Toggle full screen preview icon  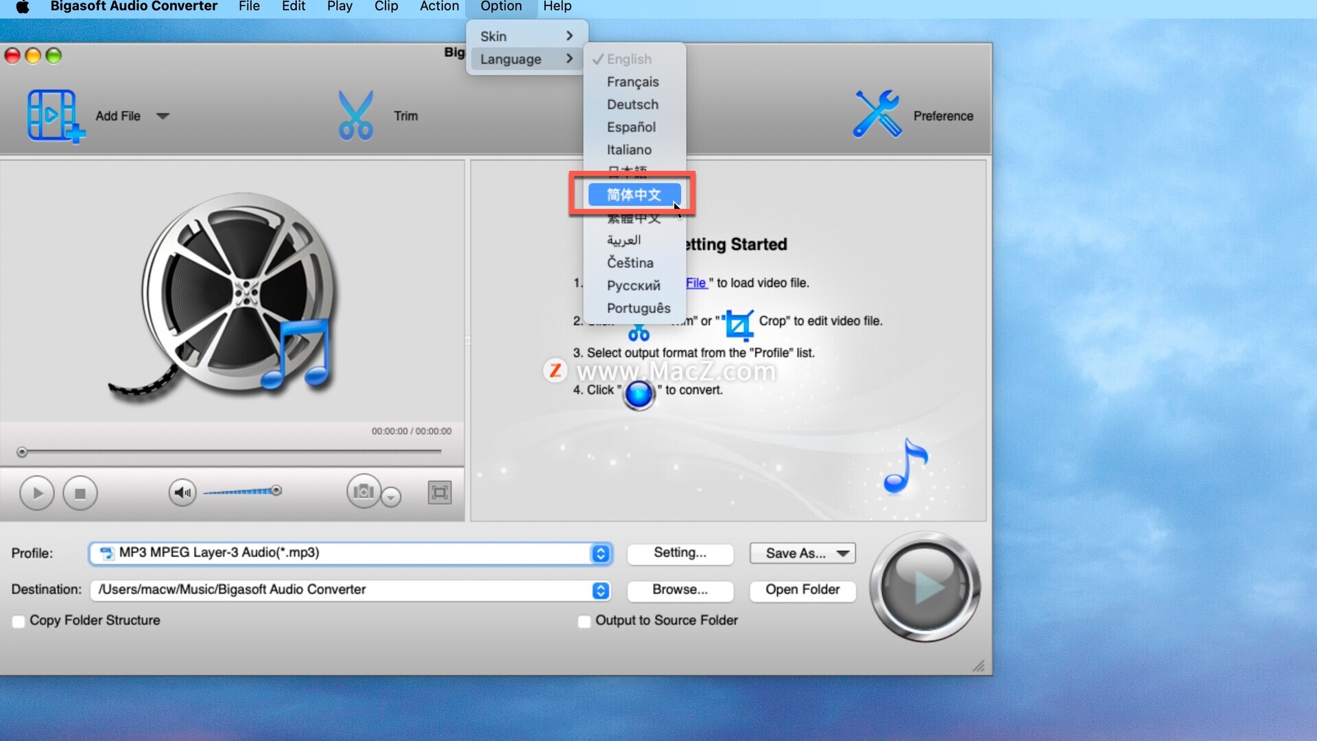pos(440,492)
